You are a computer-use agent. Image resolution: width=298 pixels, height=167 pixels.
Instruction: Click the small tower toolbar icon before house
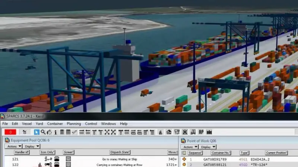(x=161, y=132)
